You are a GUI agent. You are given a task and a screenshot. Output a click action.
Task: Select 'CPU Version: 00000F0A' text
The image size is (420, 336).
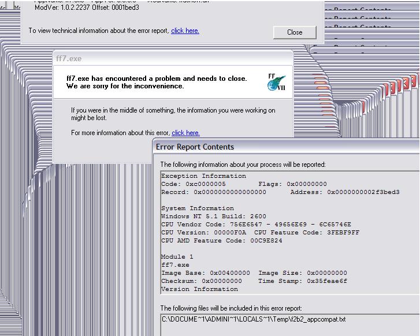point(203,233)
